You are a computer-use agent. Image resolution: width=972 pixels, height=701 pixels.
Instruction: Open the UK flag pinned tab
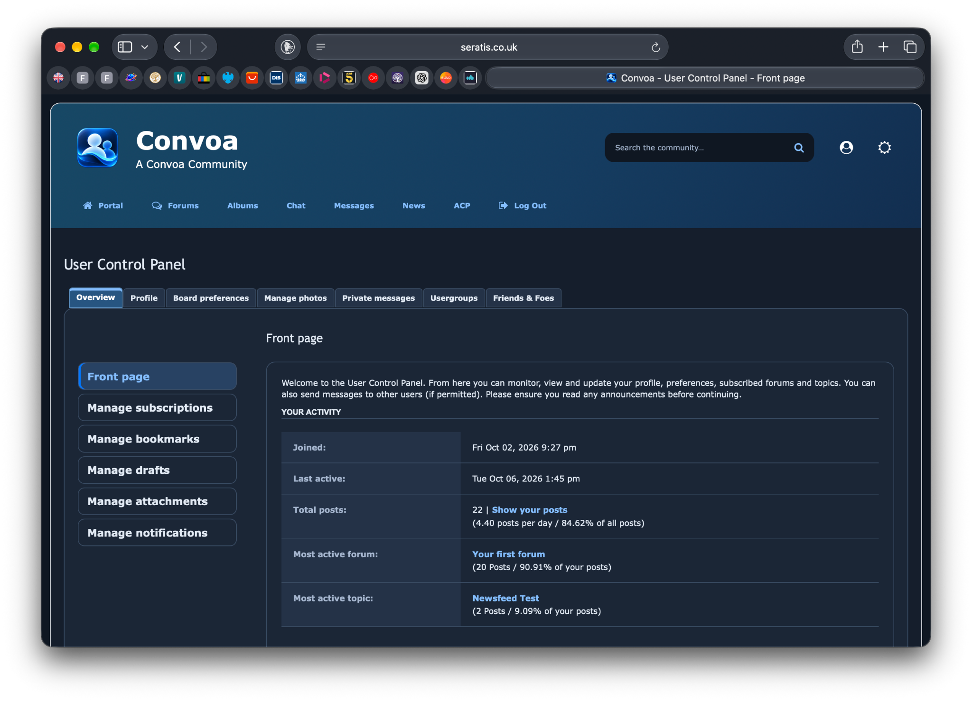(x=58, y=78)
